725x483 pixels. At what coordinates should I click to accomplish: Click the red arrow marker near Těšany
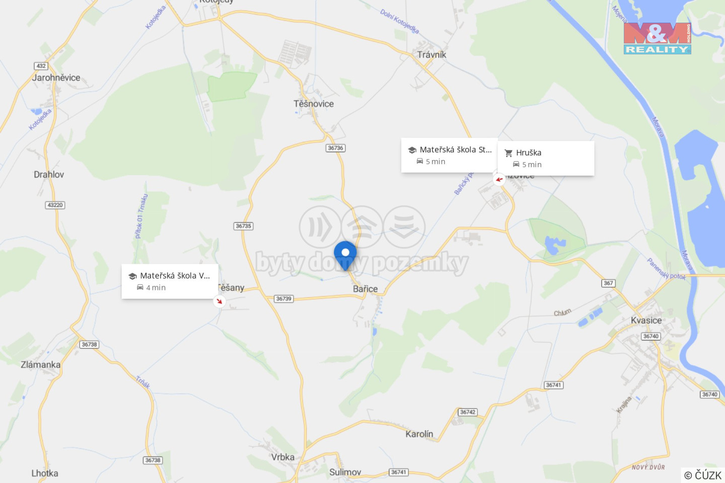(219, 301)
